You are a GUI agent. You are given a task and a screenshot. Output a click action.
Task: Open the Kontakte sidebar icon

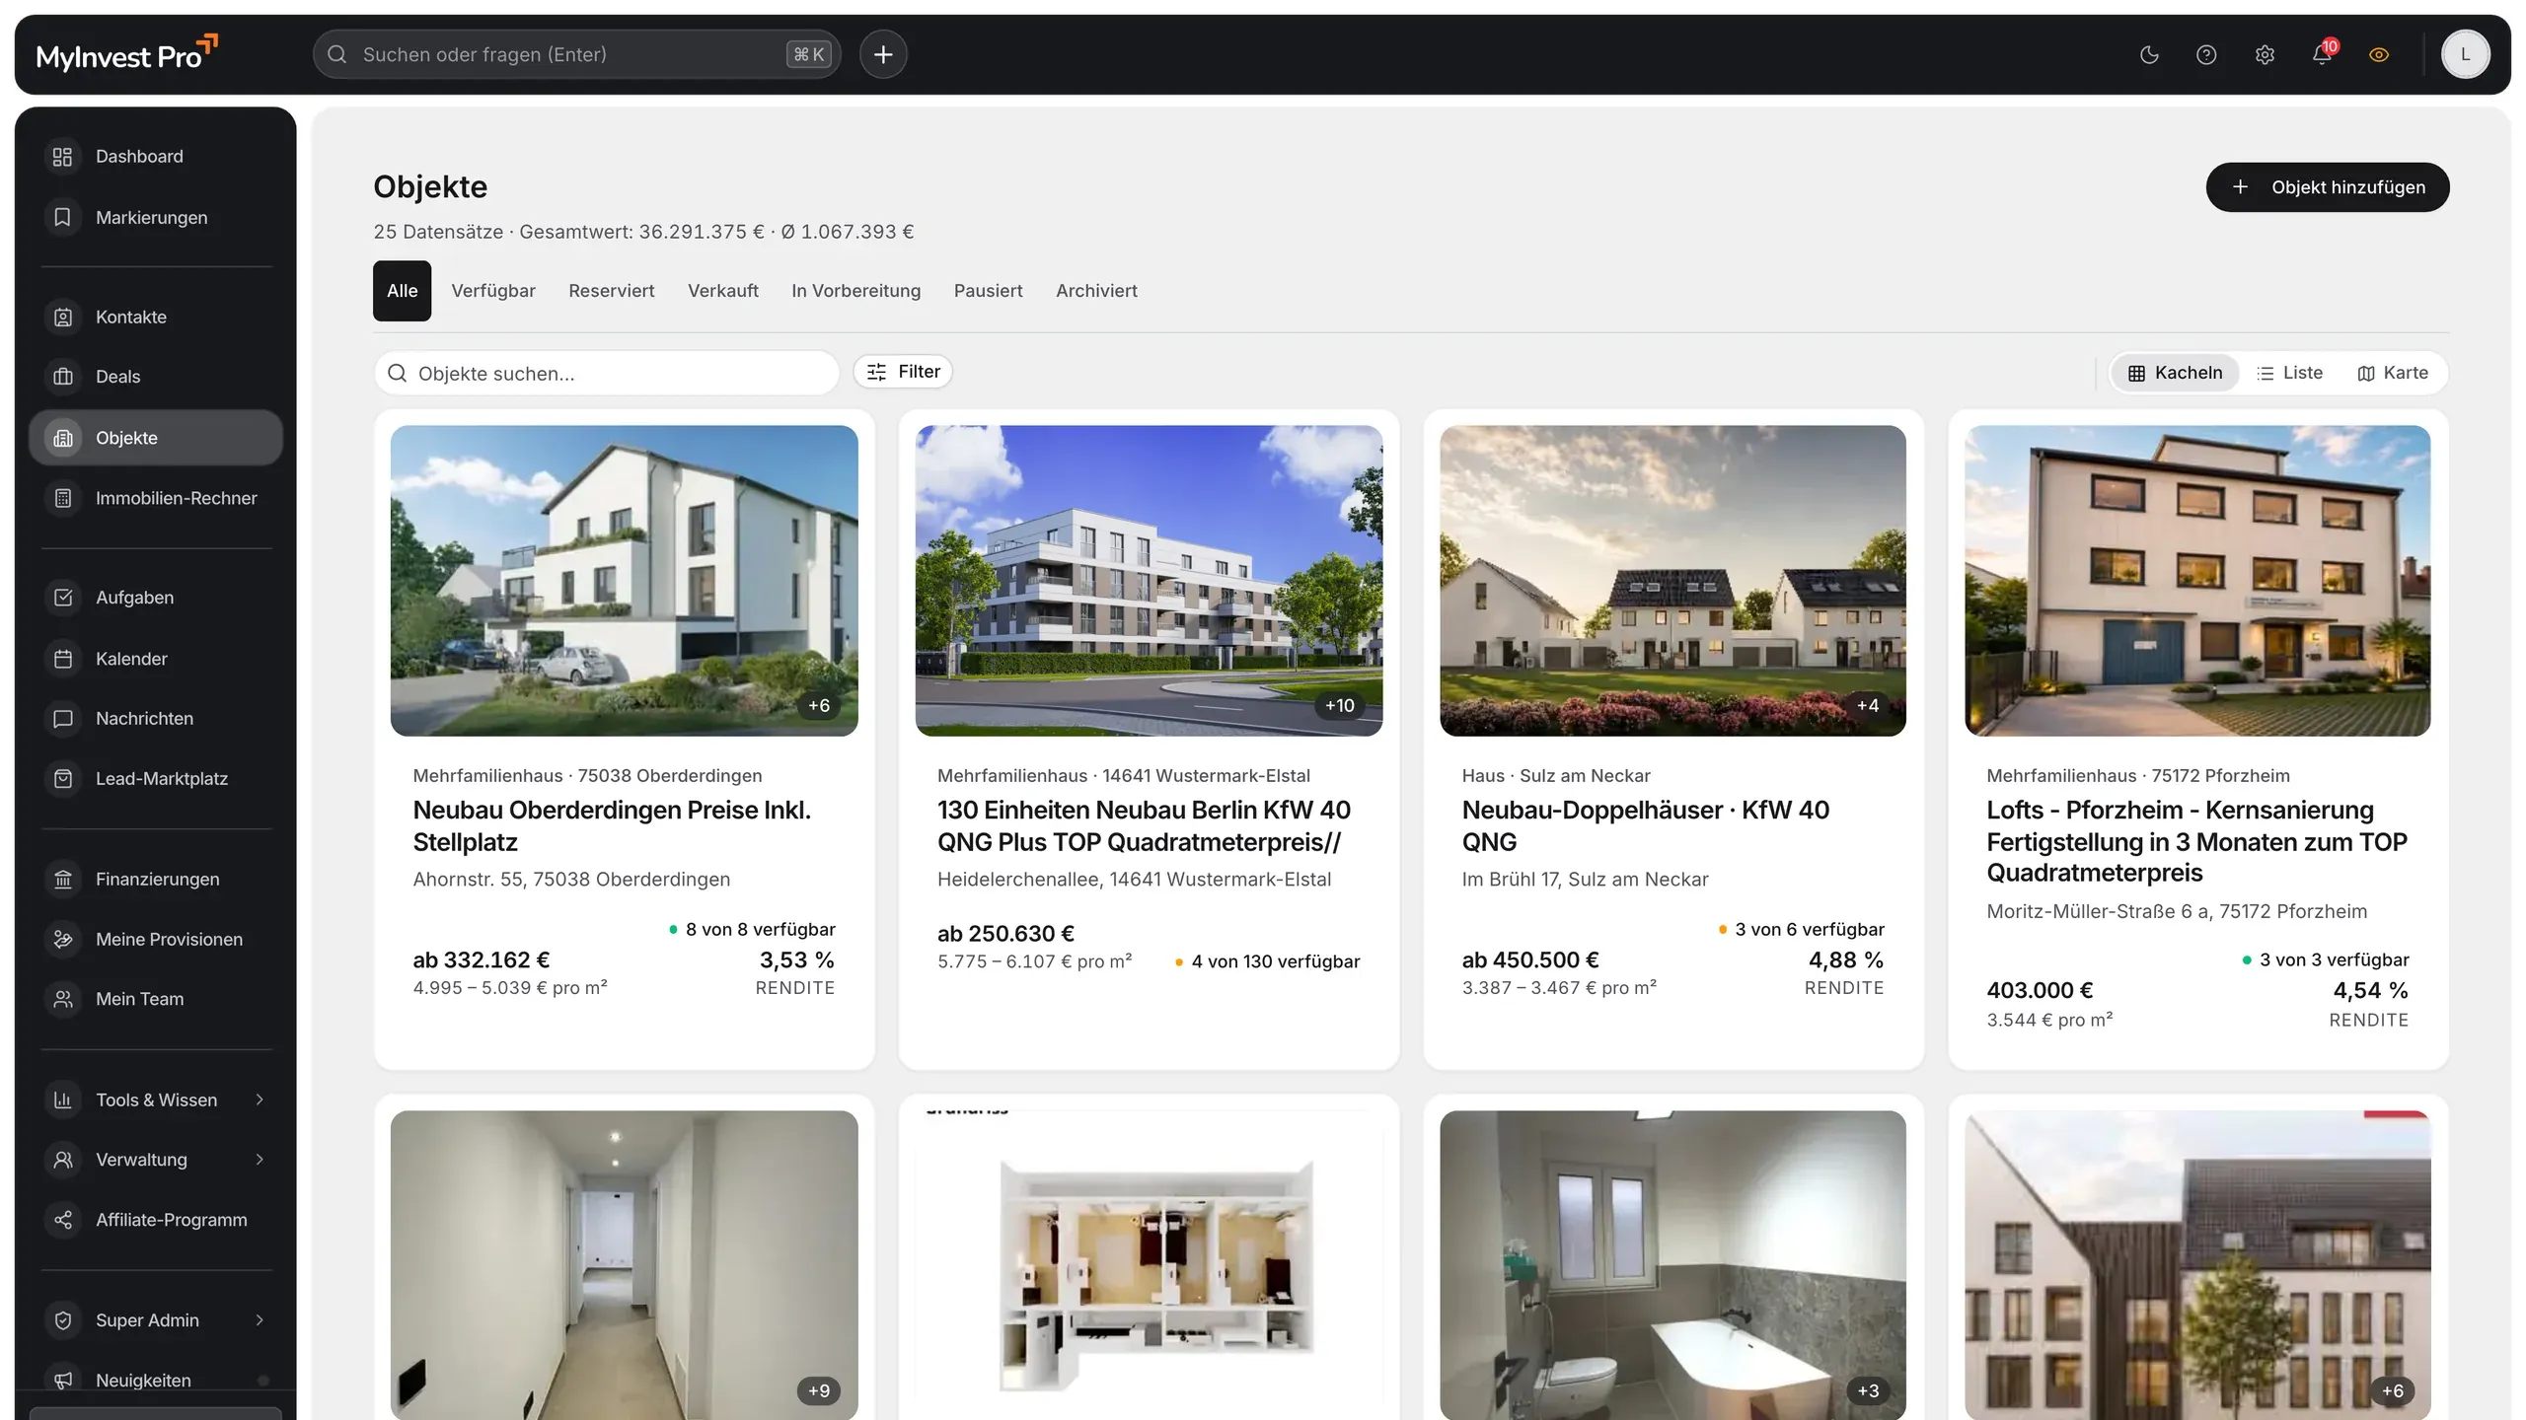pos(63,317)
